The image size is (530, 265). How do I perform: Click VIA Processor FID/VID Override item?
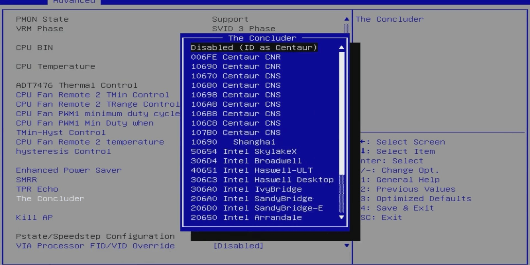click(x=95, y=245)
